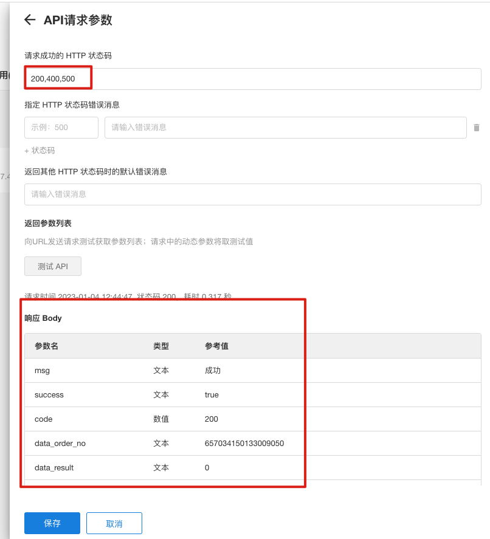The height and width of the screenshot is (539, 490).
Task: Click the 类型 column header
Action: coord(161,346)
